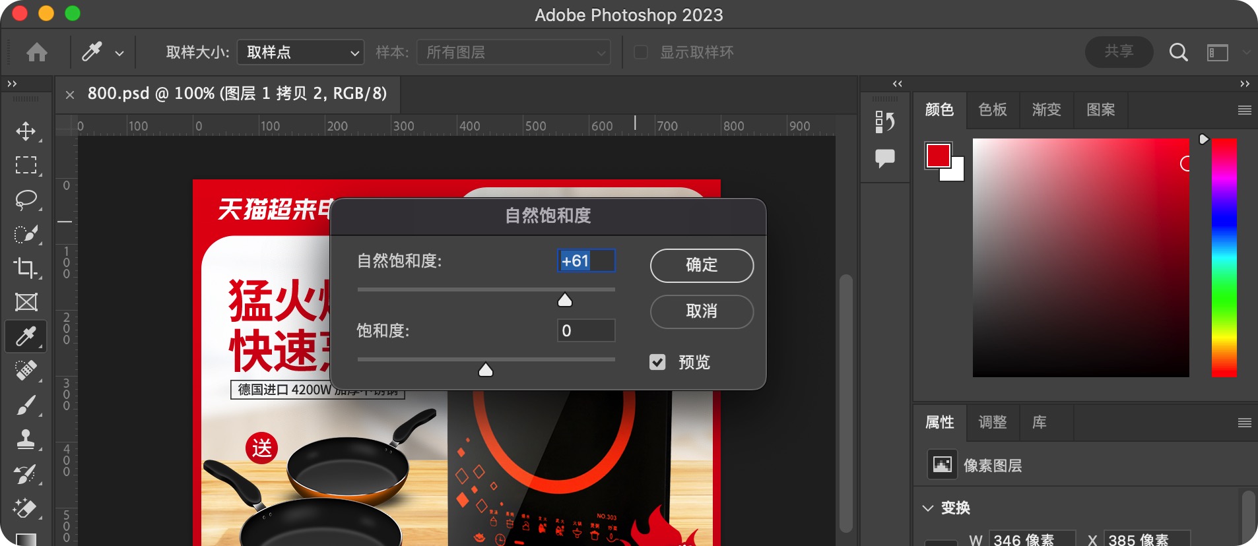Screen dimensions: 1258x546
Task: Click the 800.psd document tab title
Action: 237,94
